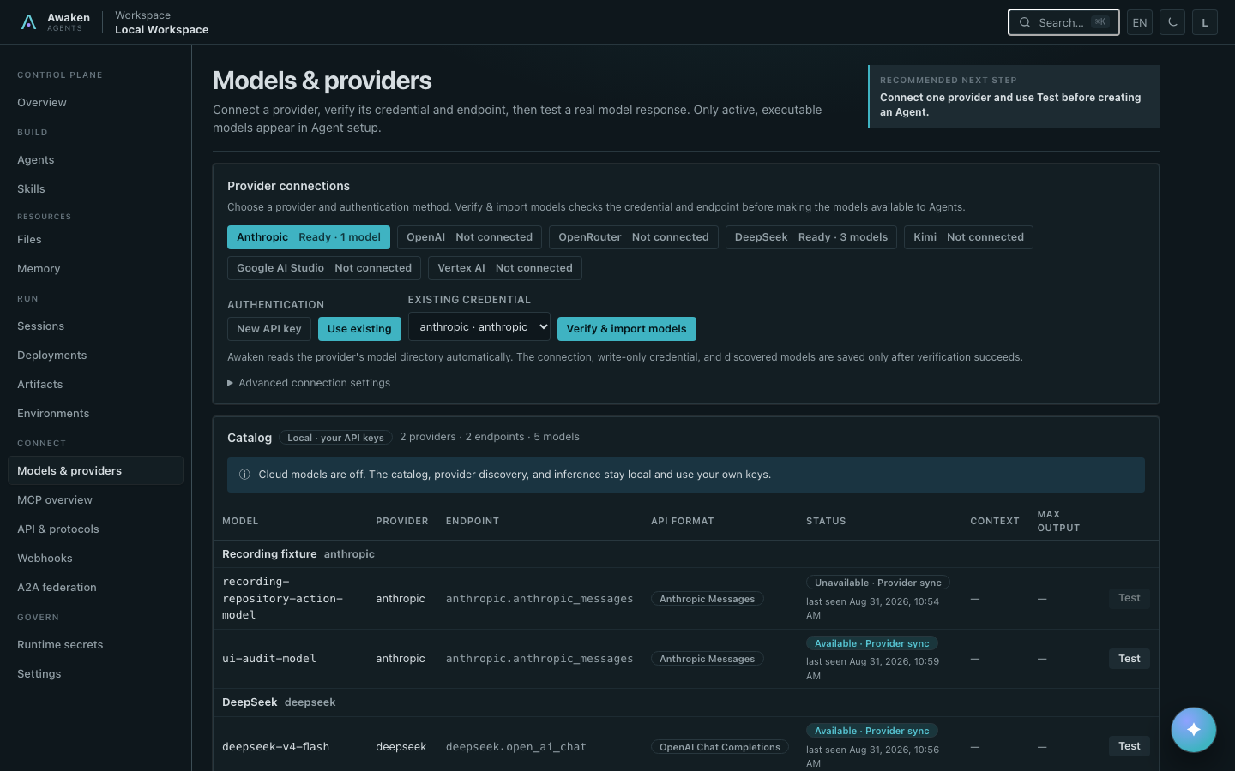Screen dimensions: 1235x771
Task: Click the Recommended next step card
Action: tap(1014, 97)
